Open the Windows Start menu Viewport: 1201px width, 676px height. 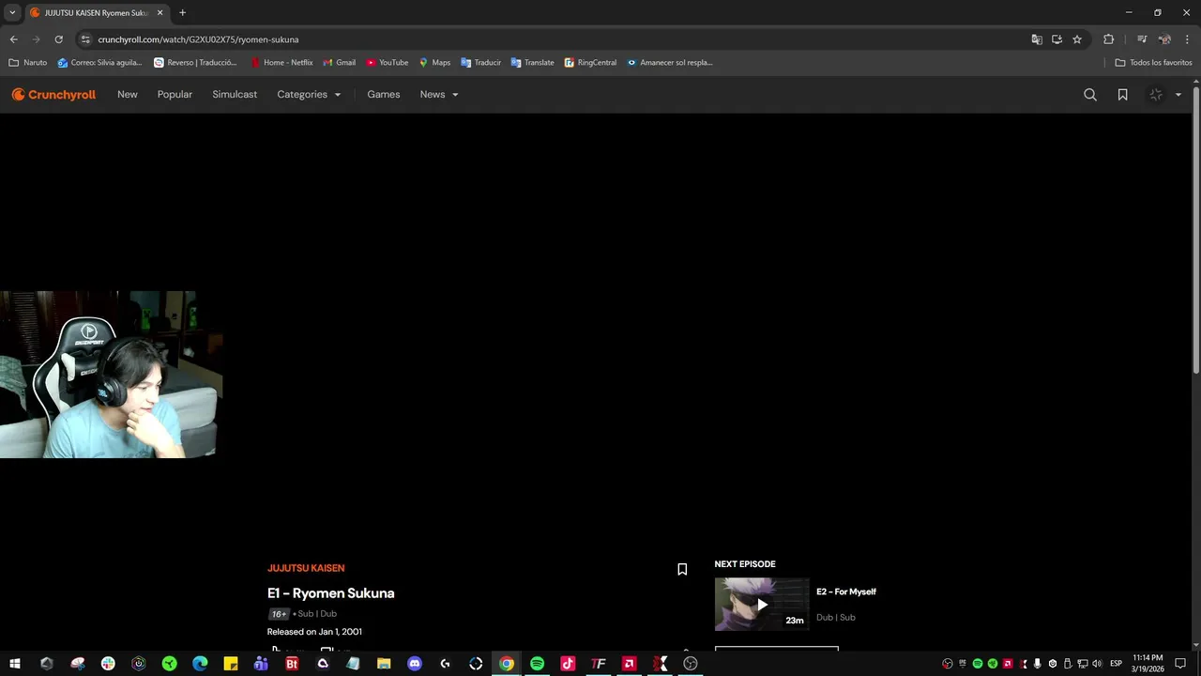(15, 664)
